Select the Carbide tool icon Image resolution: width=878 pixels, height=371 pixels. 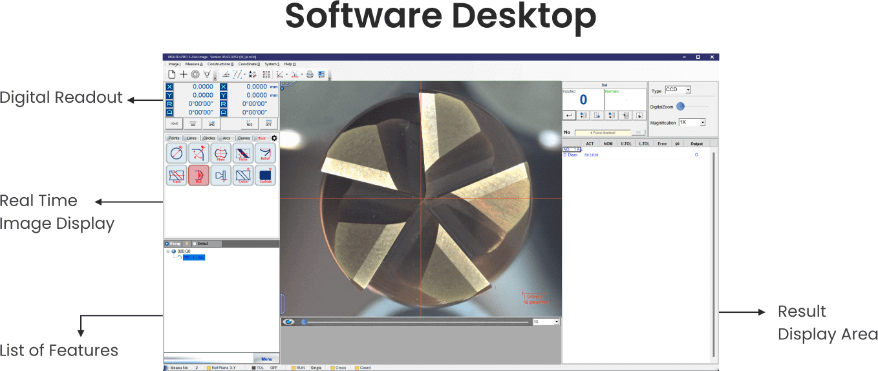coord(265,175)
